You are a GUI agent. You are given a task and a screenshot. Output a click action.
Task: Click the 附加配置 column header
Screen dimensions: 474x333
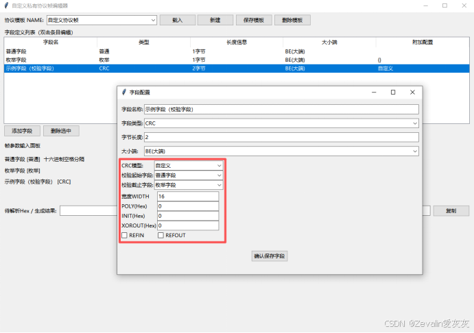coord(423,42)
